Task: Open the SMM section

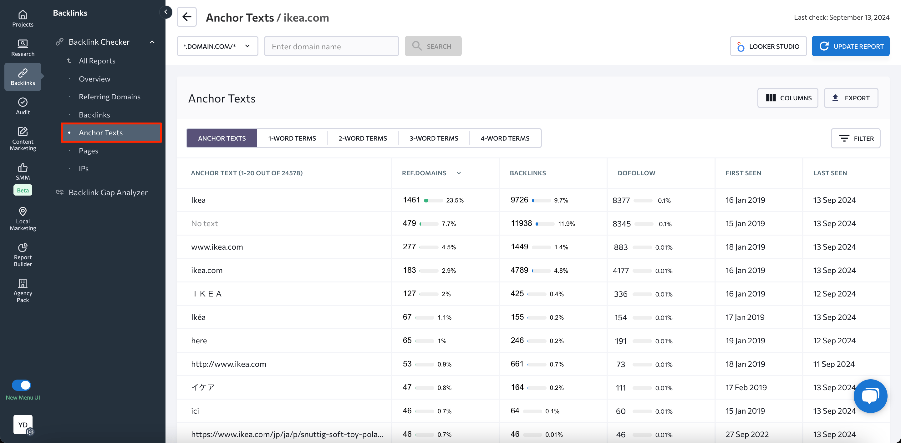Action: coord(23,172)
